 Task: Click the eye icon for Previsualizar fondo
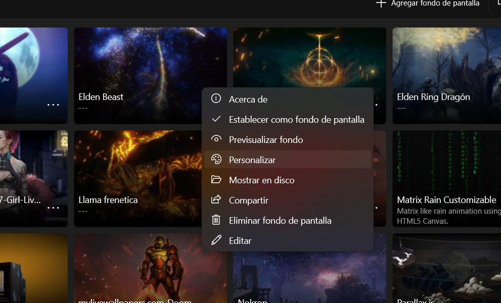pyautogui.click(x=216, y=139)
